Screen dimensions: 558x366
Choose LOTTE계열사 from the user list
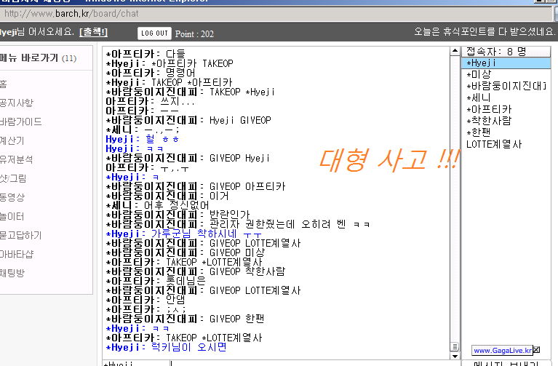(x=493, y=144)
